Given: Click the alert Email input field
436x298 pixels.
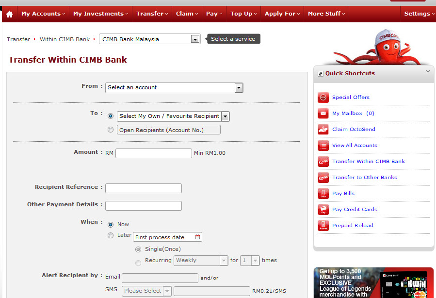Looking at the screenshot, I should pyautogui.click(x=160, y=278).
